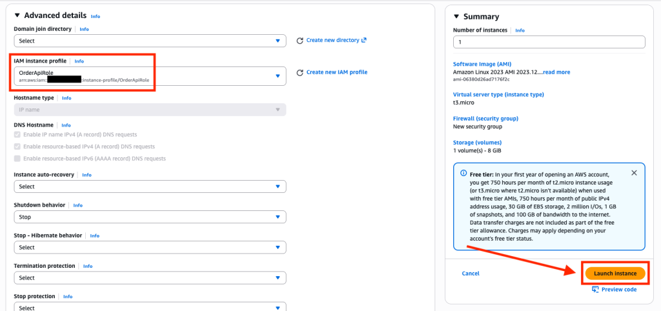Open Info link for Number of instances
The width and height of the screenshot is (661, 311).
(x=520, y=30)
